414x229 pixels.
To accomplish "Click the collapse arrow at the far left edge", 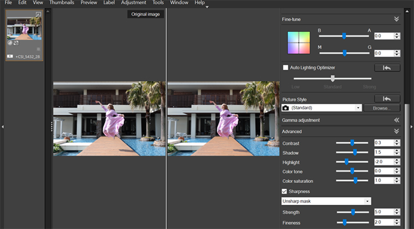I will [x=2, y=127].
